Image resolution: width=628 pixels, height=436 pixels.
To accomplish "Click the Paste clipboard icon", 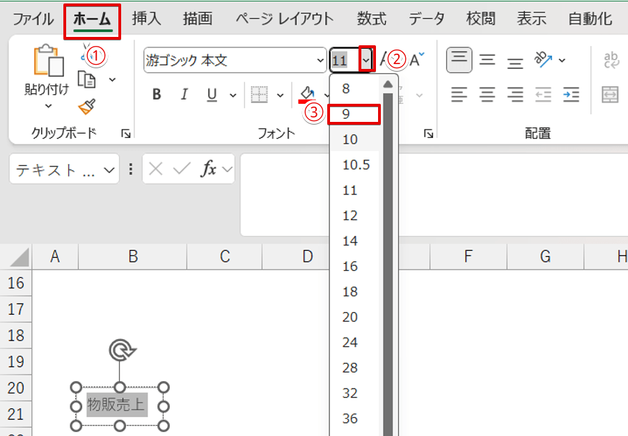I will (x=47, y=61).
